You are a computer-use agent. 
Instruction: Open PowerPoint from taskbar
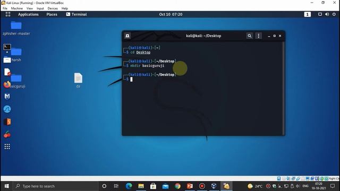pyautogui.click(x=190, y=186)
